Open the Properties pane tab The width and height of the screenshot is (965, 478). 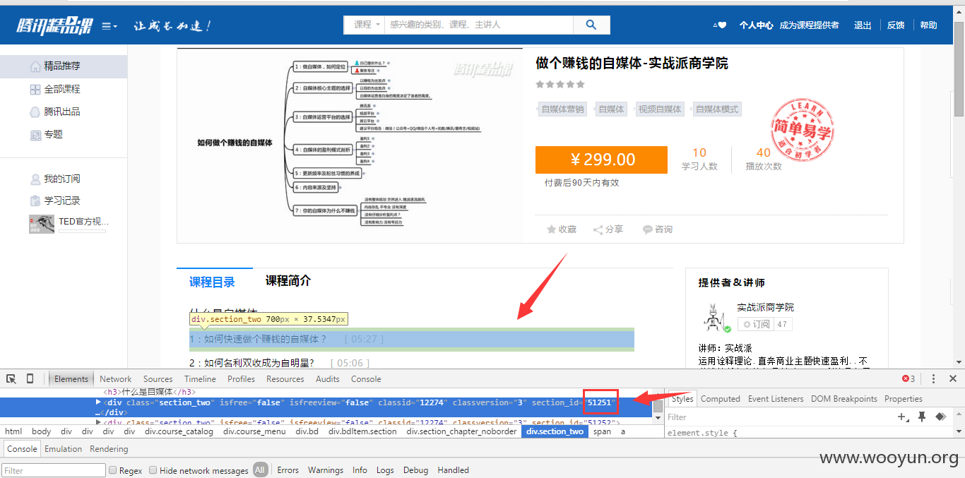click(x=904, y=399)
